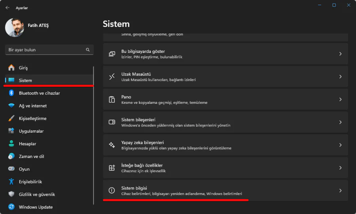This screenshot has height=214, width=356.
Task: Click the Sistem bilgisi info icon
Action: (112, 190)
